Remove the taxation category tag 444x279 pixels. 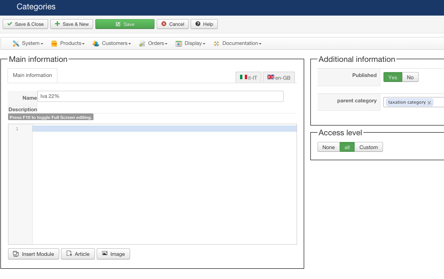click(429, 103)
